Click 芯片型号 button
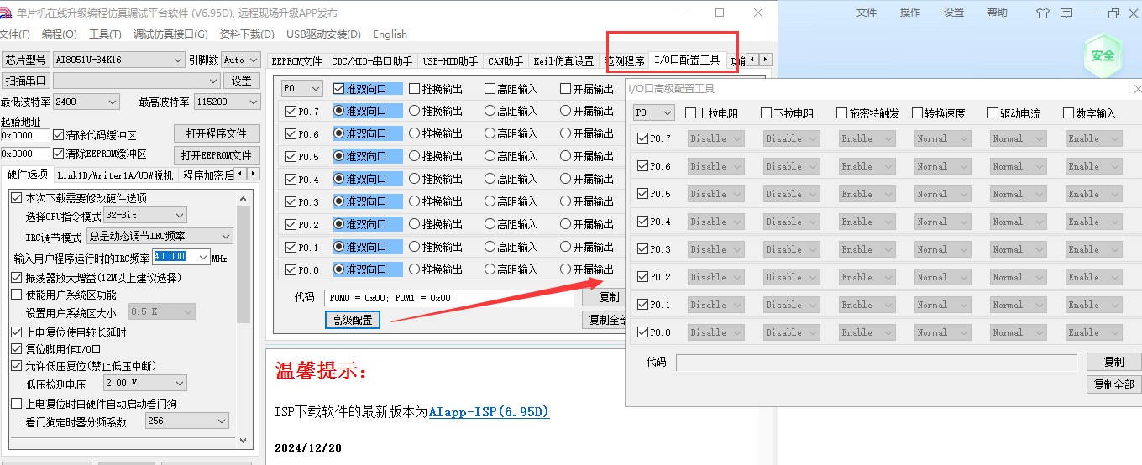1142x465 pixels. click(x=25, y=60)
